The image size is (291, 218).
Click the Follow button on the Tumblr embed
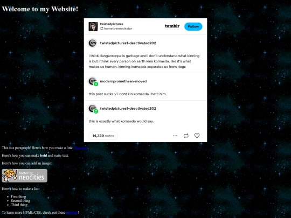(193, 26)
